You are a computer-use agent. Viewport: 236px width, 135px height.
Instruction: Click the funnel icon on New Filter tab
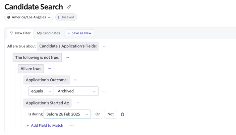point(12,33)
